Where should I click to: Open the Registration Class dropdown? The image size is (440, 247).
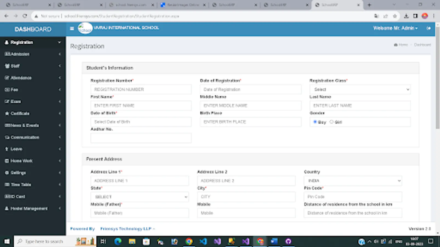coord(360,89)
